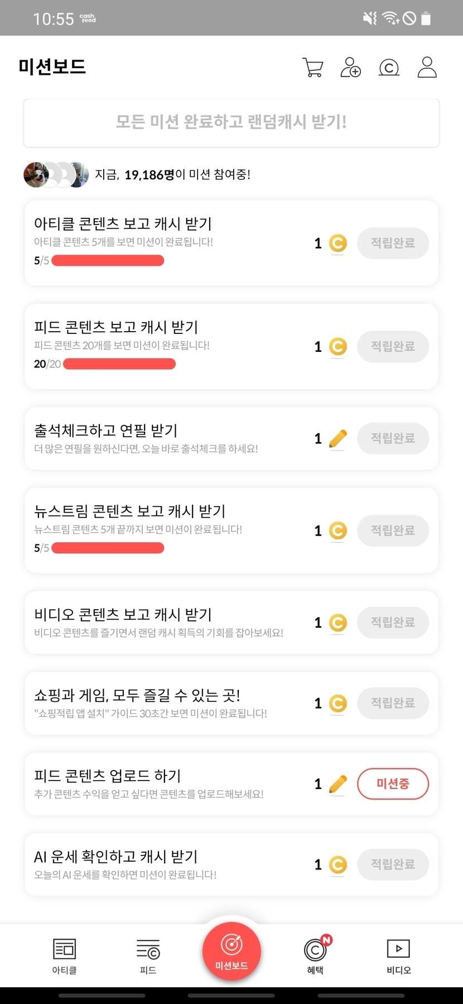
Task: Tap 적립완료 on the AI 운세 mission
Action: tap(393, 864)
